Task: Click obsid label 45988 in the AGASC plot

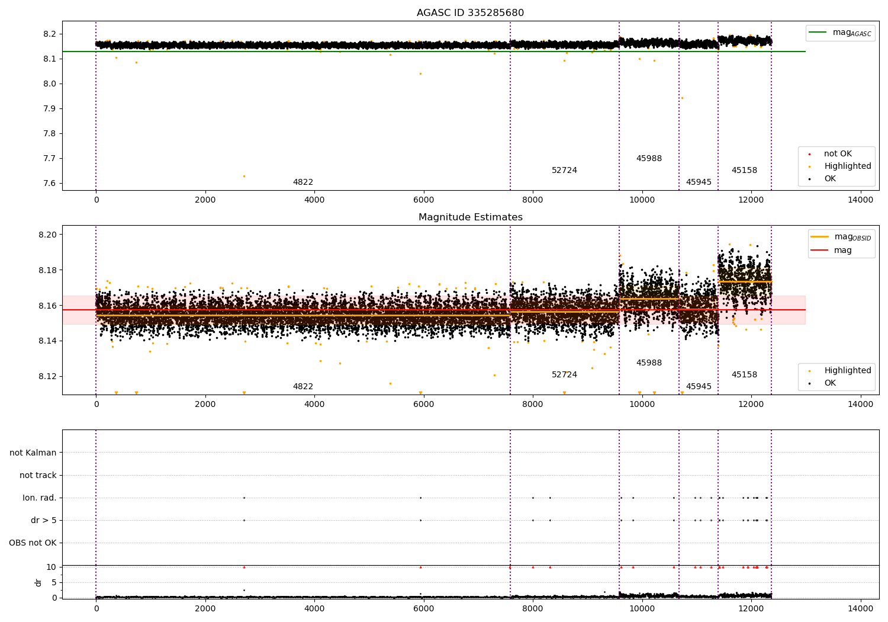Action: click(x=649, y=159)
